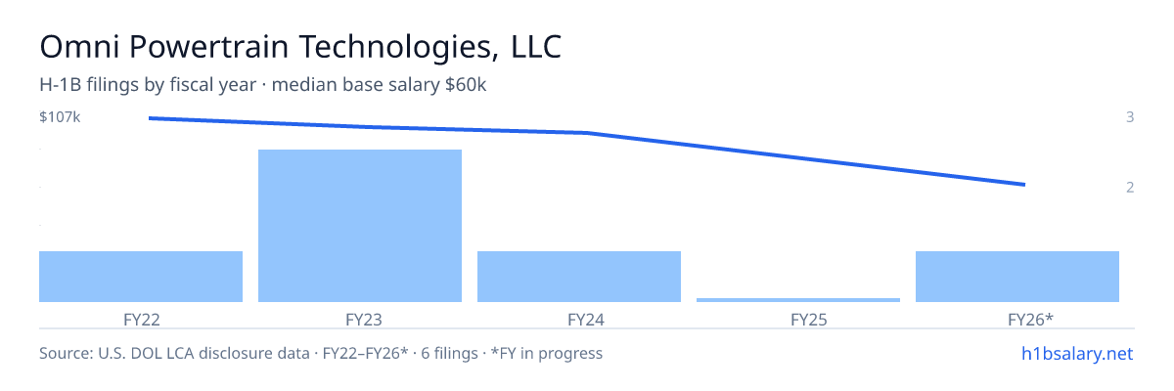Click the FY23 axis label

click(x=360, y=319)
